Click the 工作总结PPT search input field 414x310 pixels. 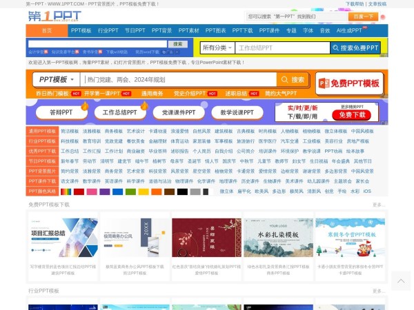[282, 48]
